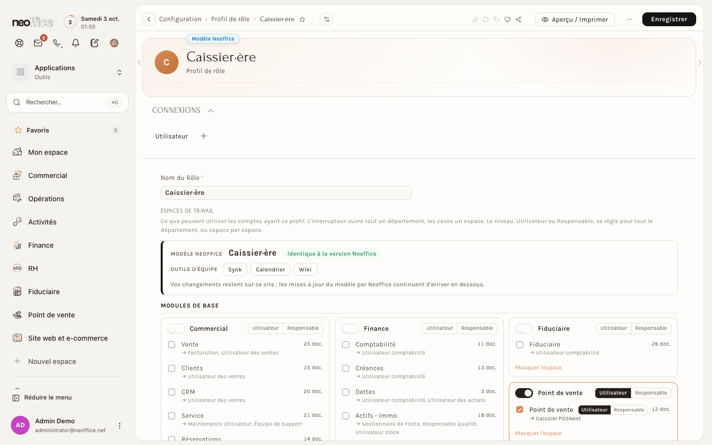Viewport: 712px width, 445px height.
Task: Click the Rechercher search box
Action: [x=67, y=102]
